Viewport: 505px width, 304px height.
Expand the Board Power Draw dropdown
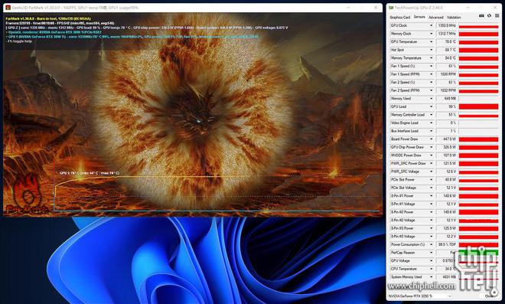[431, 139]
